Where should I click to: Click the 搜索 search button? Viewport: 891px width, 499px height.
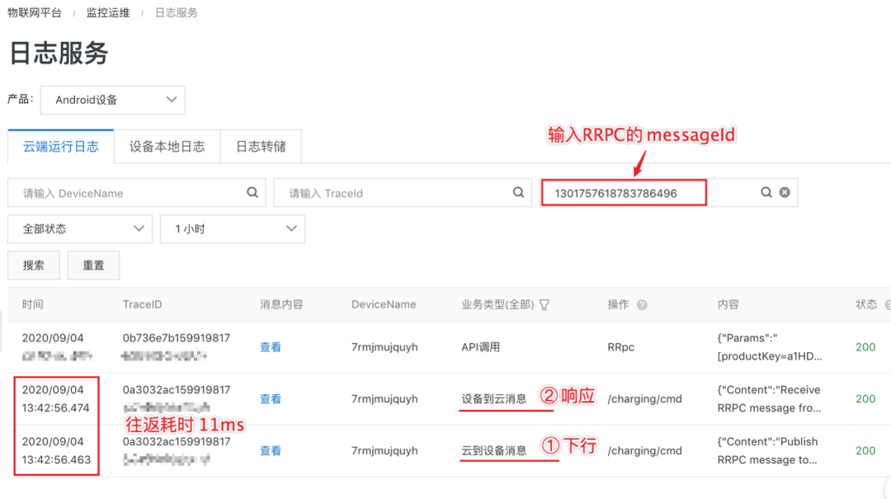[33, 265]
